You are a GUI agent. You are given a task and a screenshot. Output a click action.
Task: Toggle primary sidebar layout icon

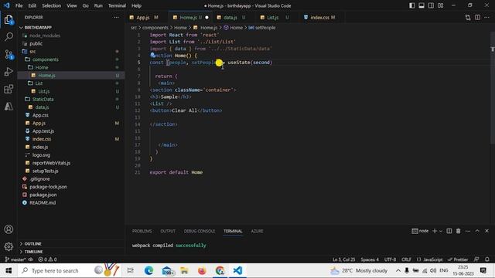pyautogui.click(x=412, y=5)
